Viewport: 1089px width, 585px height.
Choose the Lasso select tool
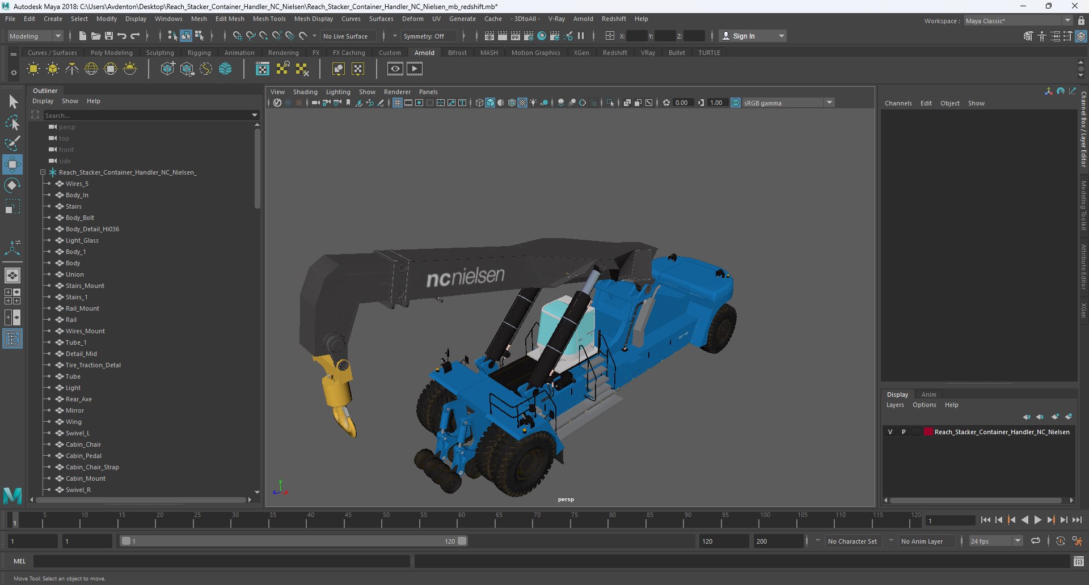tap(12, 122)
